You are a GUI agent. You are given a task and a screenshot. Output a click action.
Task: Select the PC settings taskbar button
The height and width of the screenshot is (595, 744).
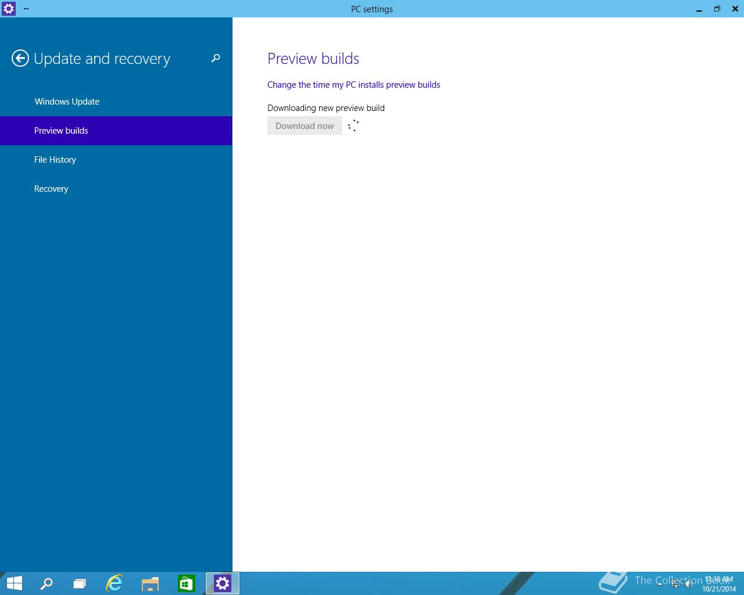coord(223,583)
